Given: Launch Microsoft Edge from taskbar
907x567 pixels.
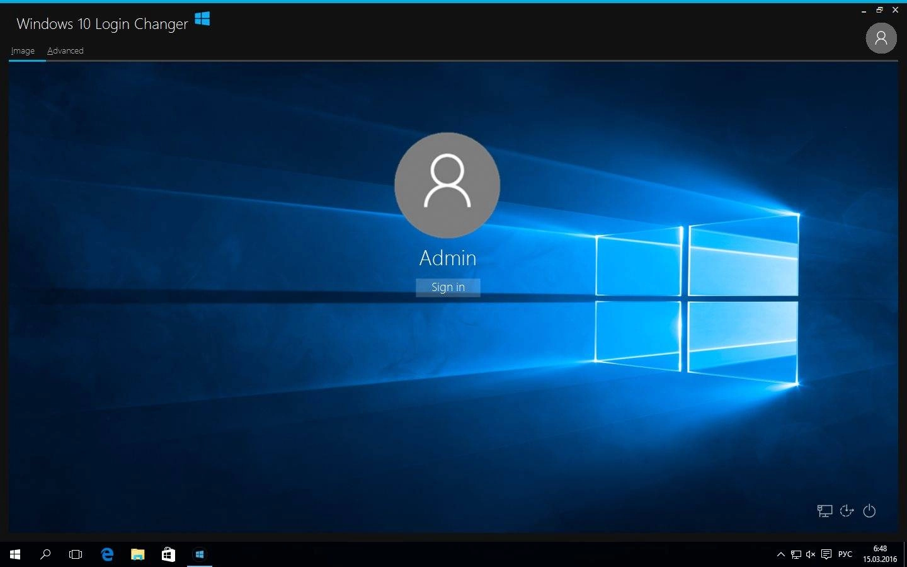Looking at the screenshot, I should pyautogui.click(x=107, y=554).
